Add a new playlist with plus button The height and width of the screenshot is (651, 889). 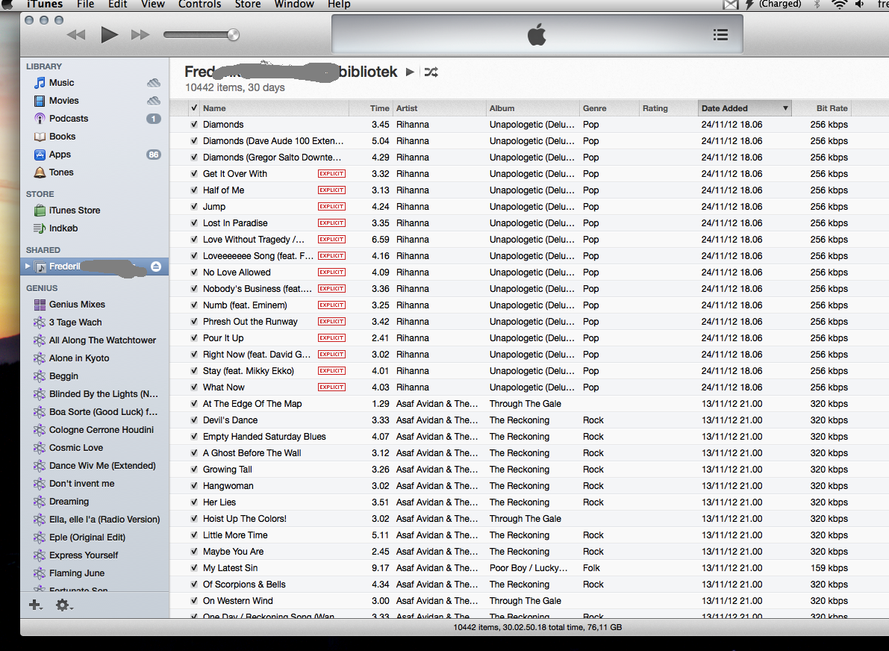[35, 605]
